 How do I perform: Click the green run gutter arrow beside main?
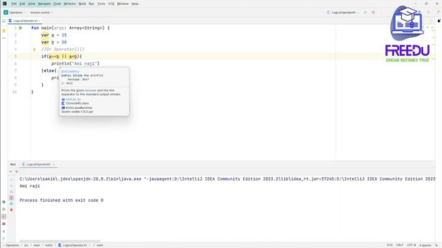click(x=21, y=28)
